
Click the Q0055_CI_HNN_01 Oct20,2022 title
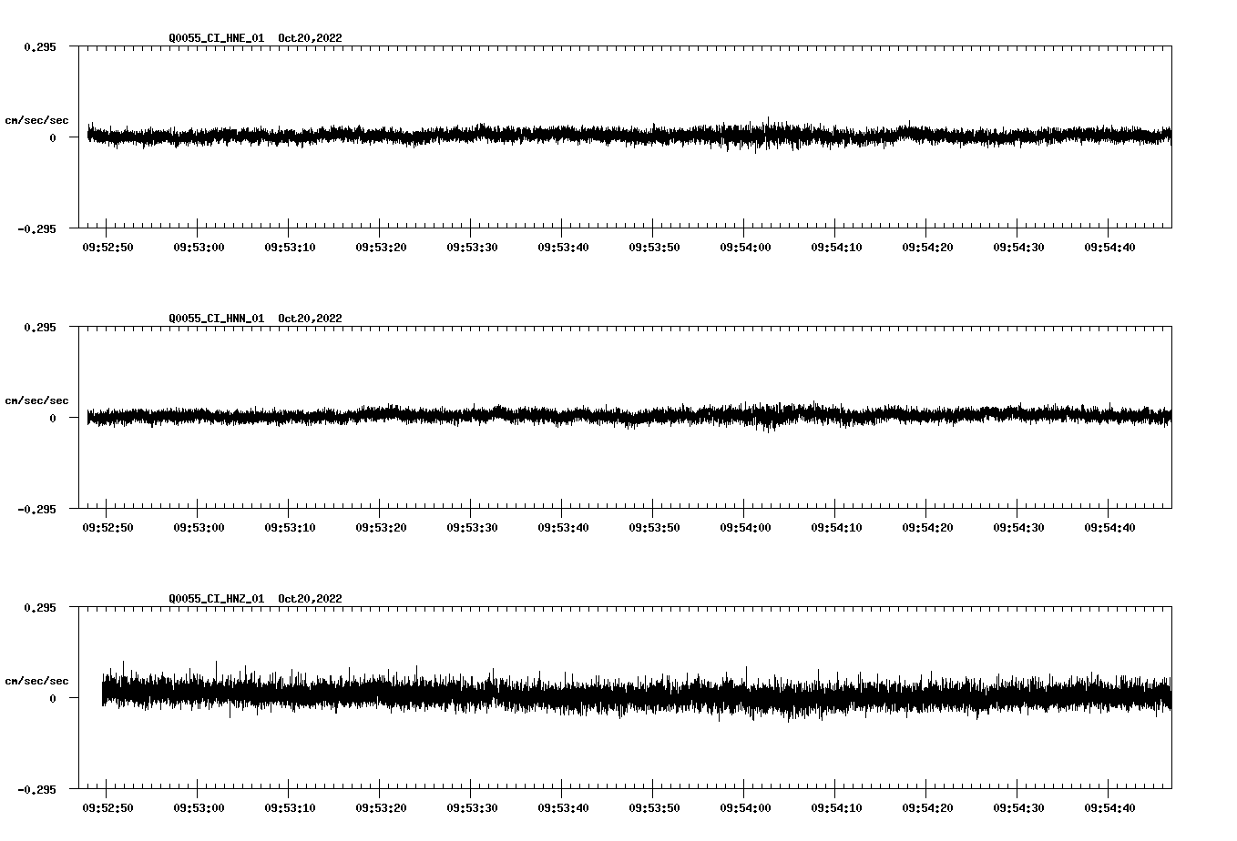coord(255,319)
